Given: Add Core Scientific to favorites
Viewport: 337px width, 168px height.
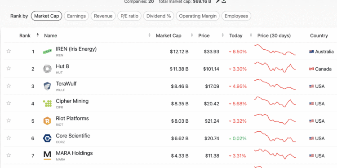Looking at the screenshot, I should click(x=9, y=138).
